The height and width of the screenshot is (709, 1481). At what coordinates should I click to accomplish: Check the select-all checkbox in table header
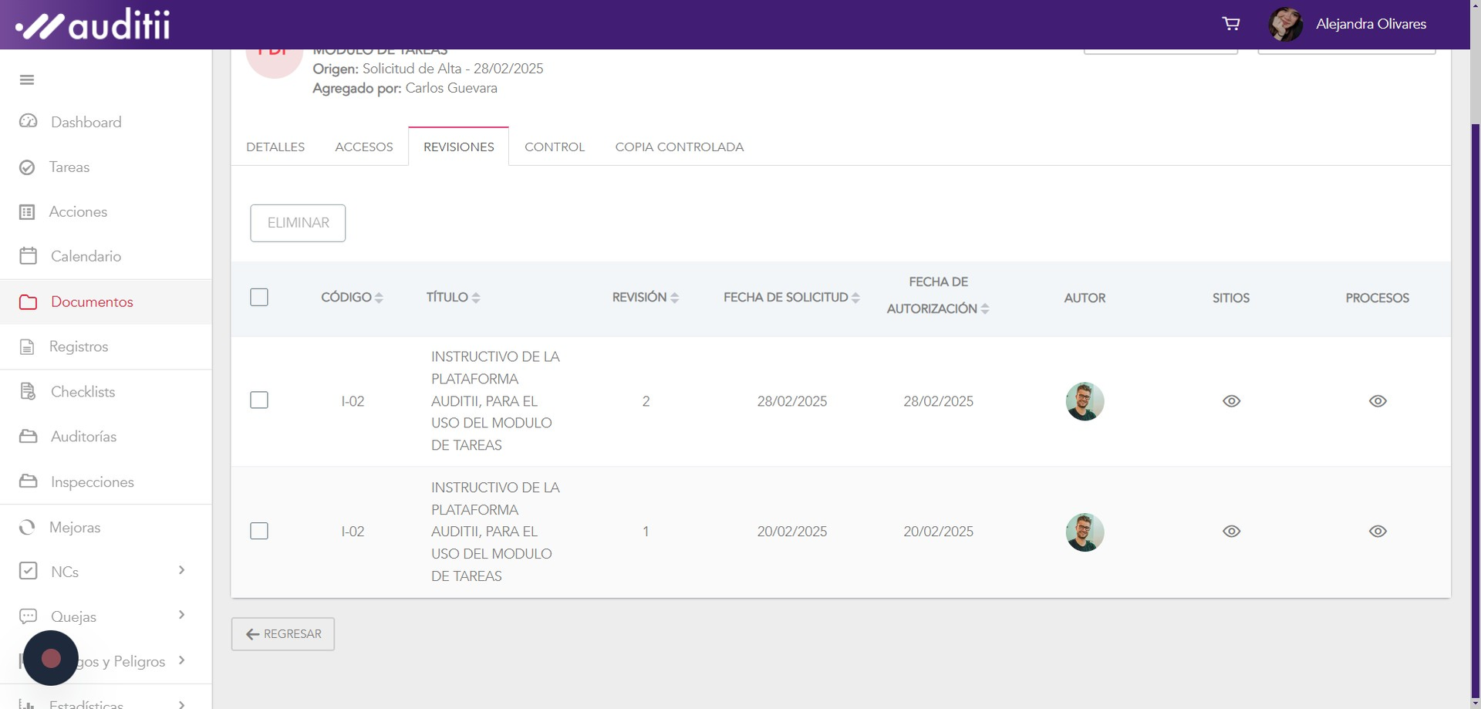(259, 298)
